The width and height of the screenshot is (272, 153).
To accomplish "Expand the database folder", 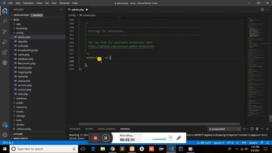I will [x=21, y=98].
